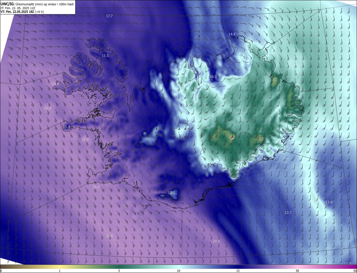Click the 25.5 value label
357x273 pixels.
[85, 139]
